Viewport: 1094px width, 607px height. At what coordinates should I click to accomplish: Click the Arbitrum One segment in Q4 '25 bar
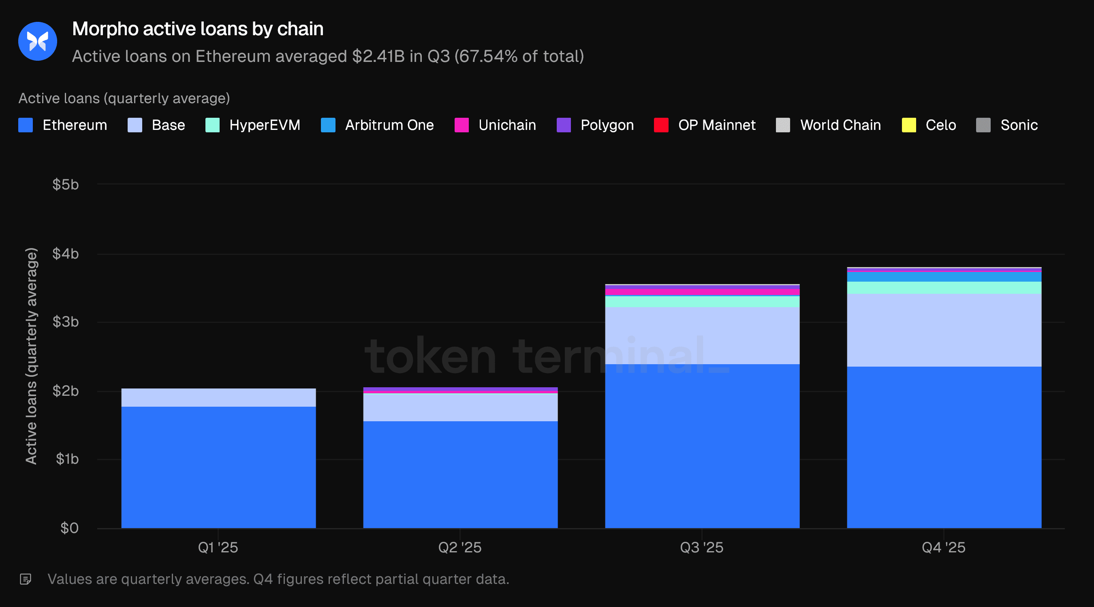point(944,277)
